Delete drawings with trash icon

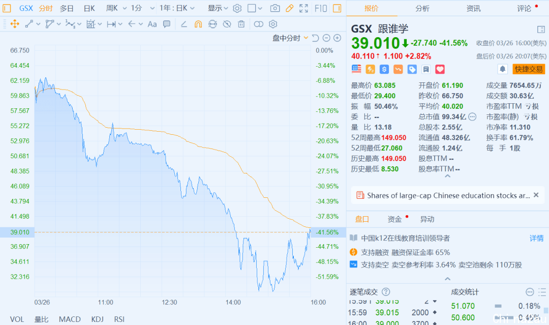coord(241,24)
